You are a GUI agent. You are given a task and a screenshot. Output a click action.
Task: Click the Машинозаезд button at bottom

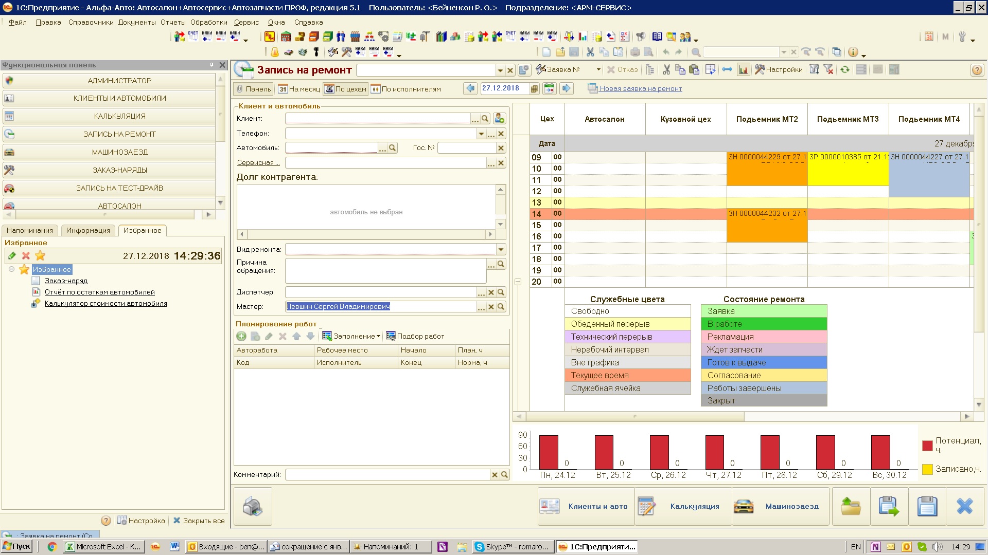(781, 506)
